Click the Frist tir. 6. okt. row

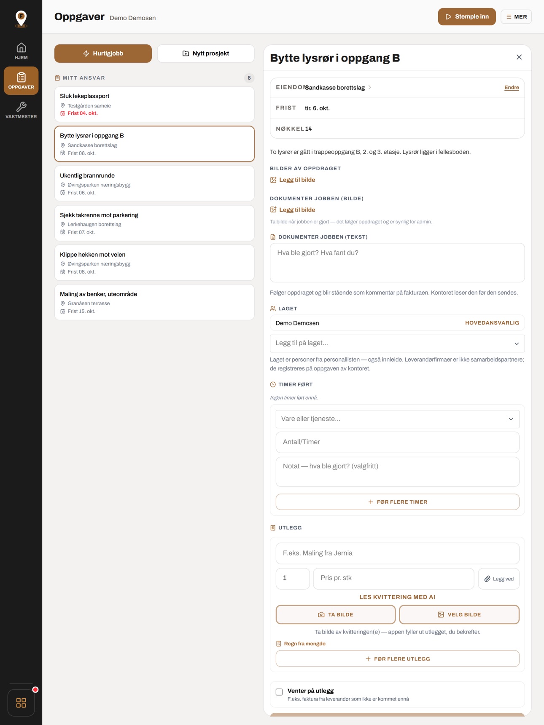(397, 108)
